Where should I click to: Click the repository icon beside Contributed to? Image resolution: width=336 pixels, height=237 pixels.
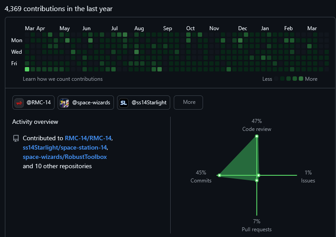pyautogui.click(x=16, y=138)
